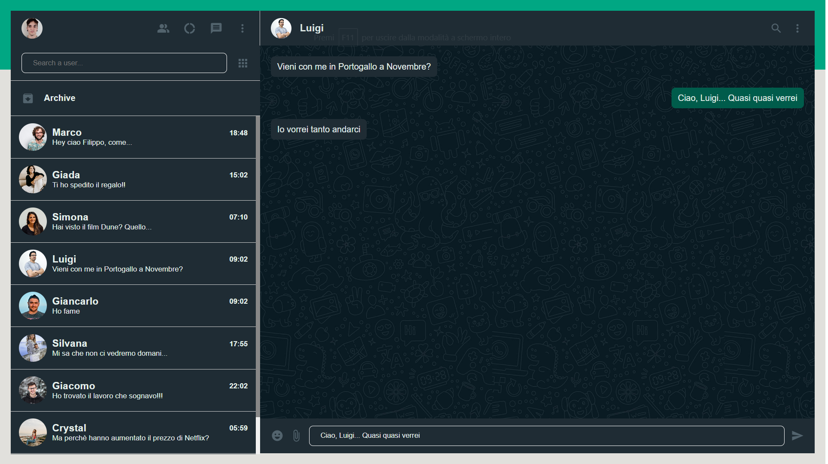The height and width of the screenshot is (464, 828).
Task: Click the archive box icon
Action: [x=28, y=98]
